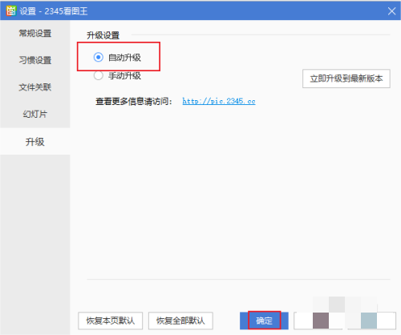Click 恢复本页默认 button
The width and height of the screenshot is (401, 335).
pyautogui.click(x=111, y=321)
